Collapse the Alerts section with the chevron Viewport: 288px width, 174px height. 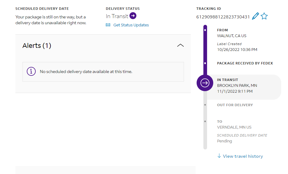pos(181,45)
